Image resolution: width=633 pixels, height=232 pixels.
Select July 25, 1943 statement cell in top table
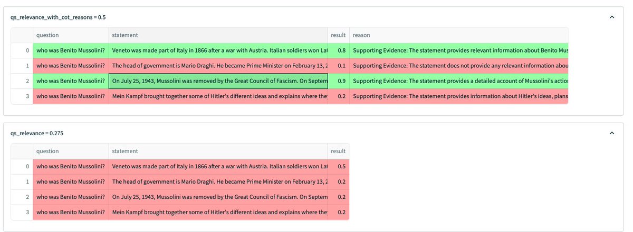[218, 81]
